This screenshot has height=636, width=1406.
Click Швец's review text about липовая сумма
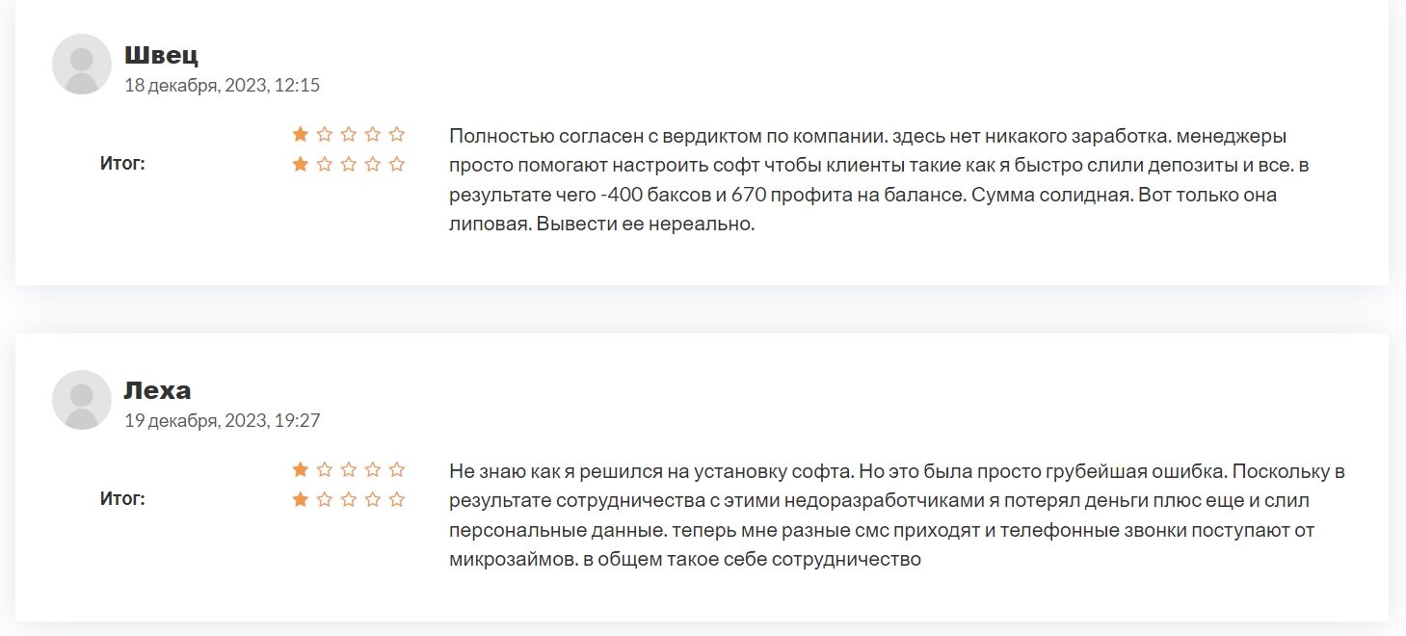pyautogui.click(x=601, y=225)
